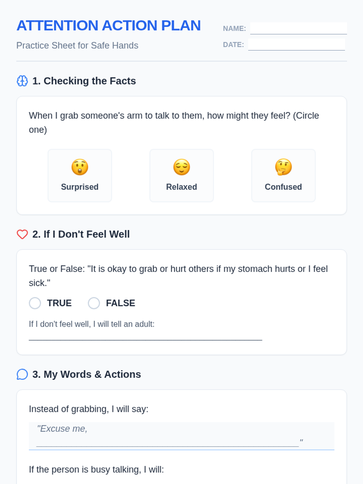Click the DATE input field

pyautogui.click(x=296, y=44)
